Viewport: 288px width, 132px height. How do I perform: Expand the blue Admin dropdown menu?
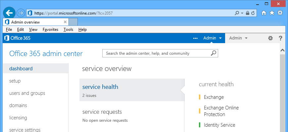tap(213, 38)
